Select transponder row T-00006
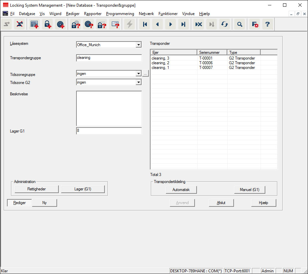The width and height of the screenshot is (308, 274). point(206,63)
